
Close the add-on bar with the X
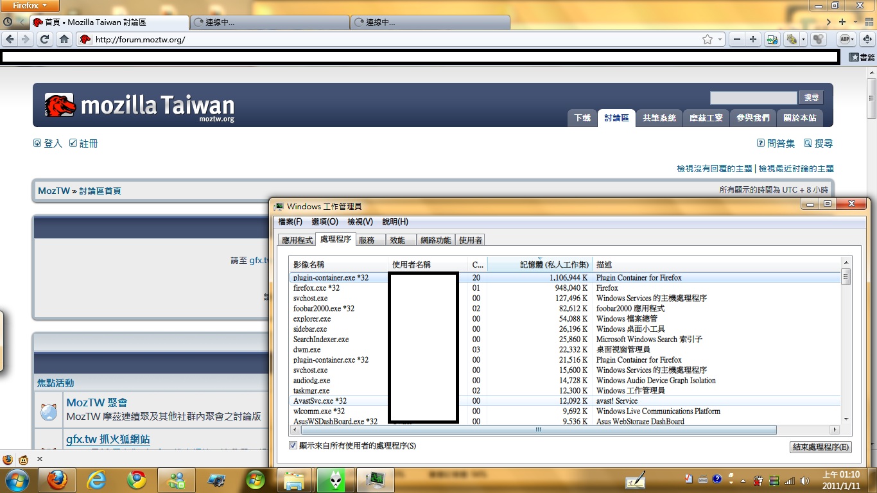pyautogui.click(x=39, y=459)
